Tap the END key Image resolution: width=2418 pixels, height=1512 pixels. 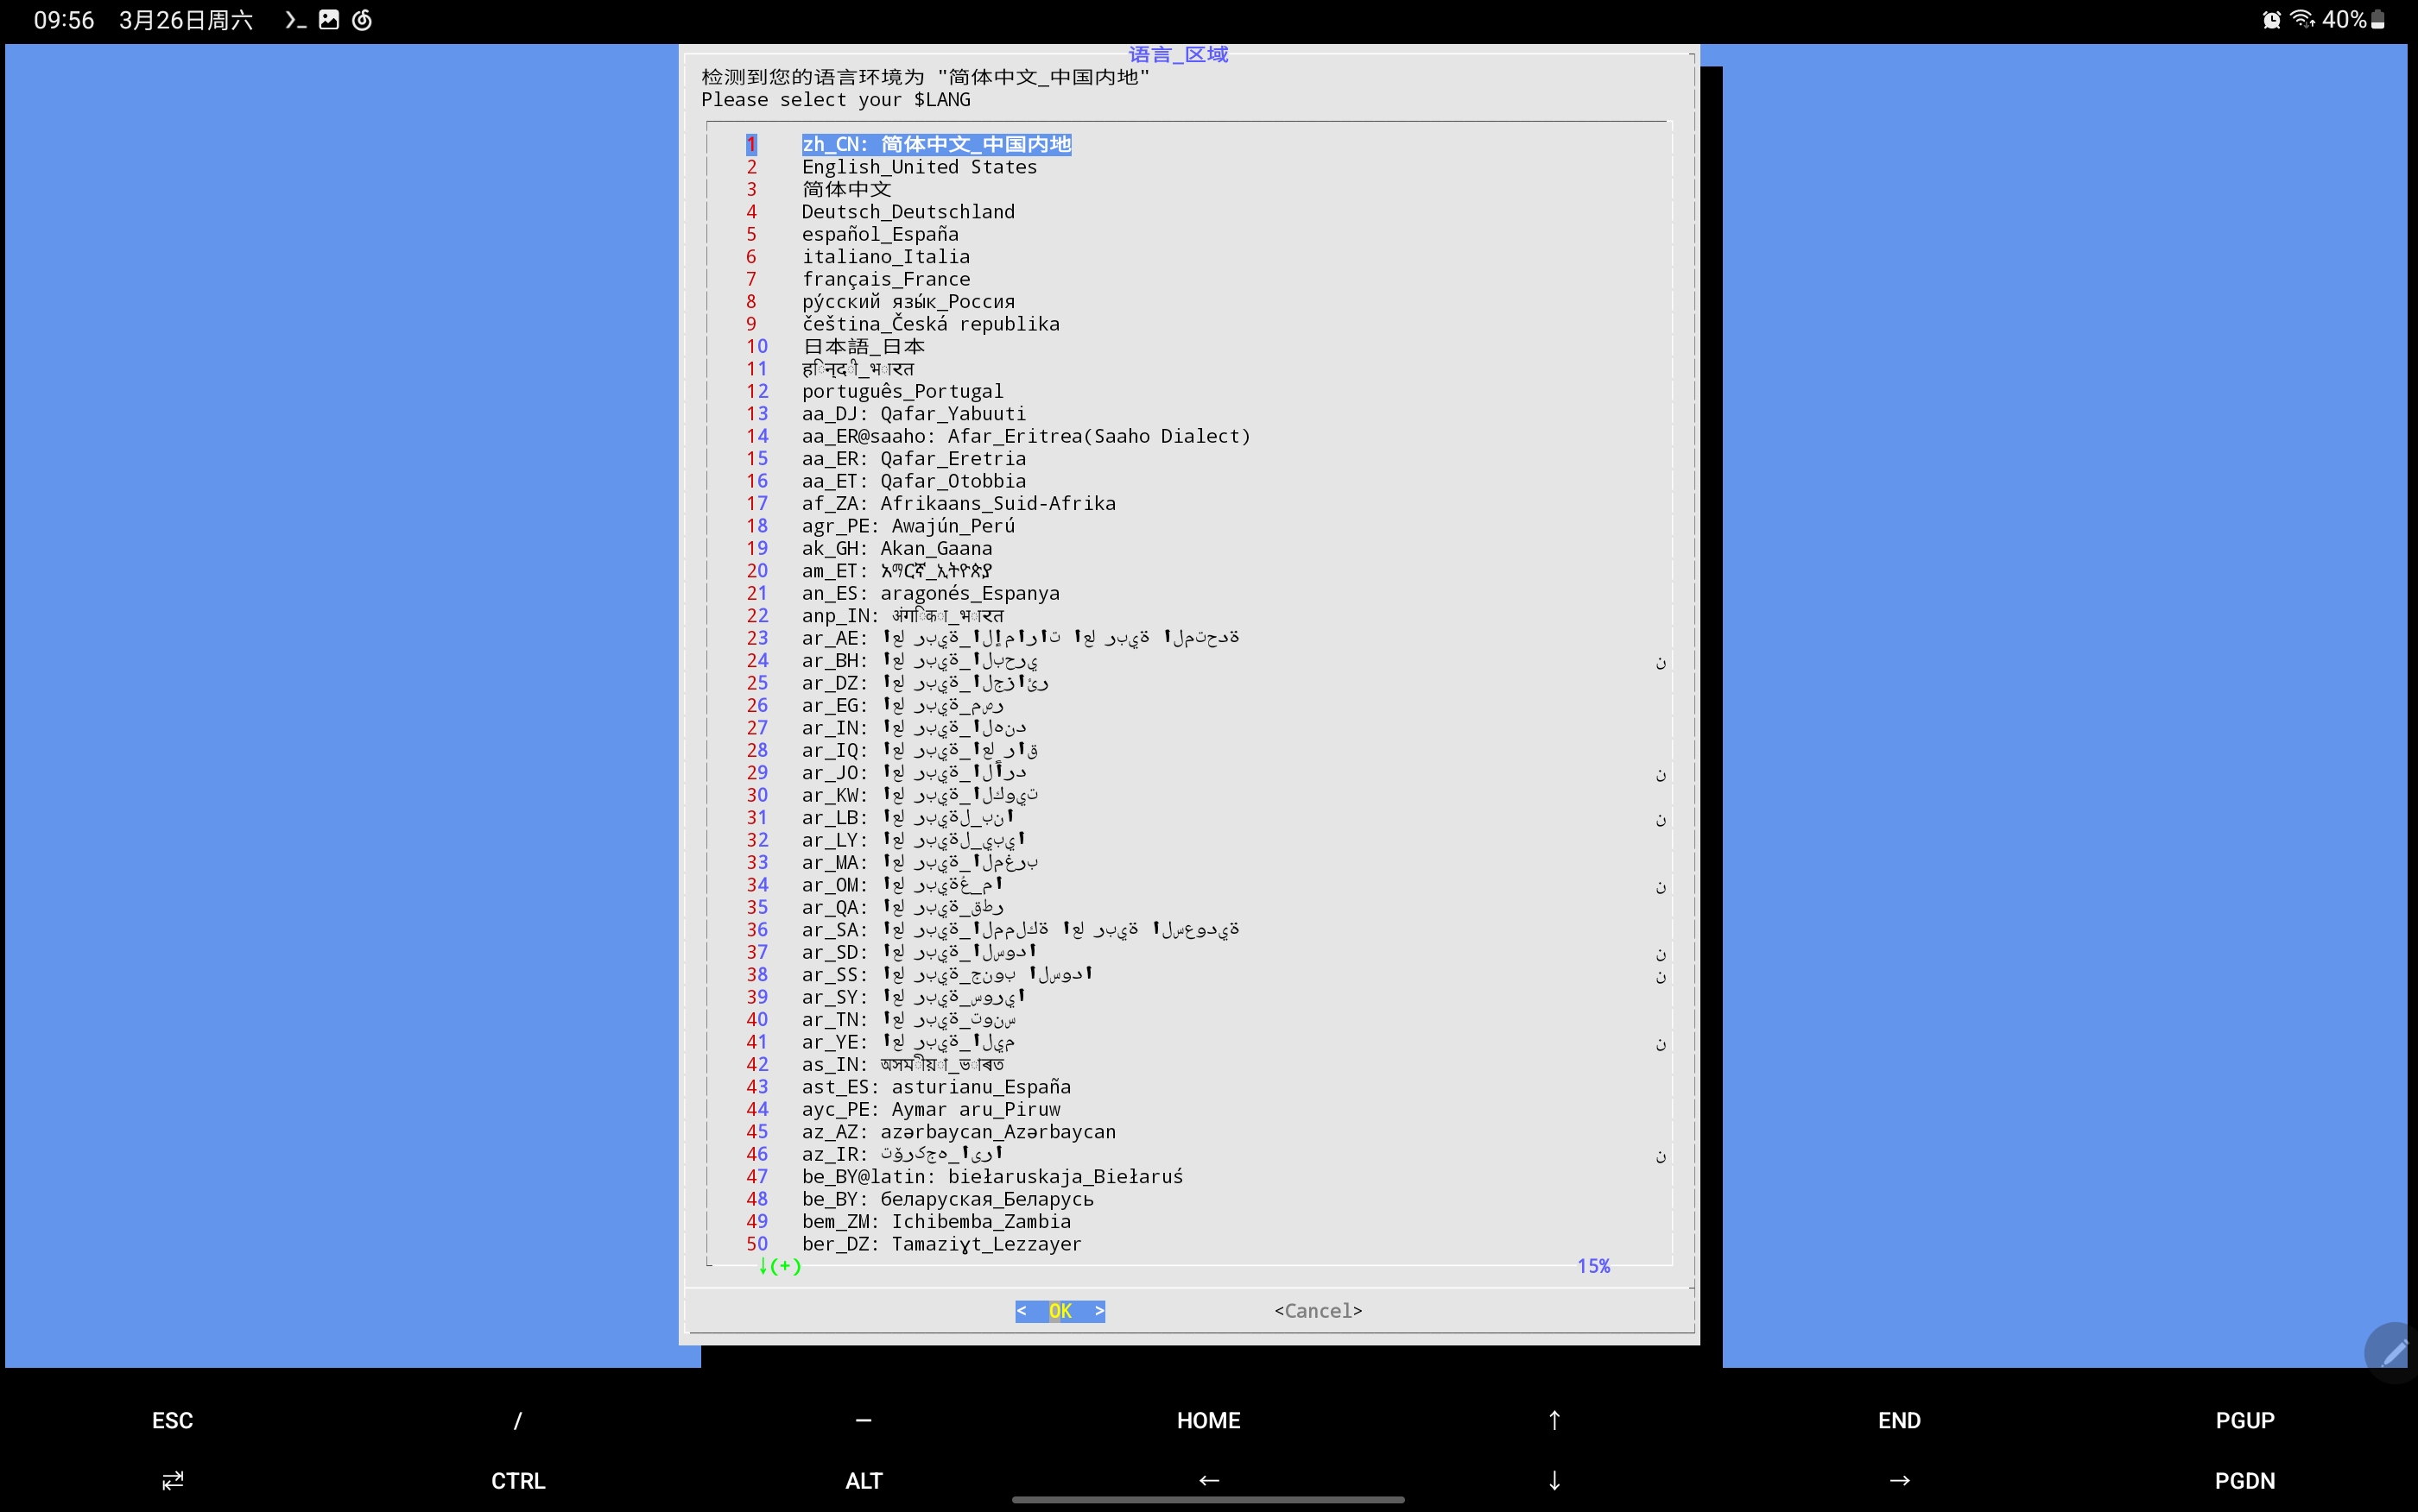pyautogui.click(x=1900, y=1420)
